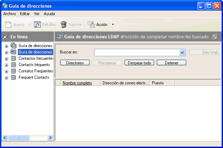Open the Buscar en dropdown arrow
Screen dimensions: 223x148
point(182,52)
